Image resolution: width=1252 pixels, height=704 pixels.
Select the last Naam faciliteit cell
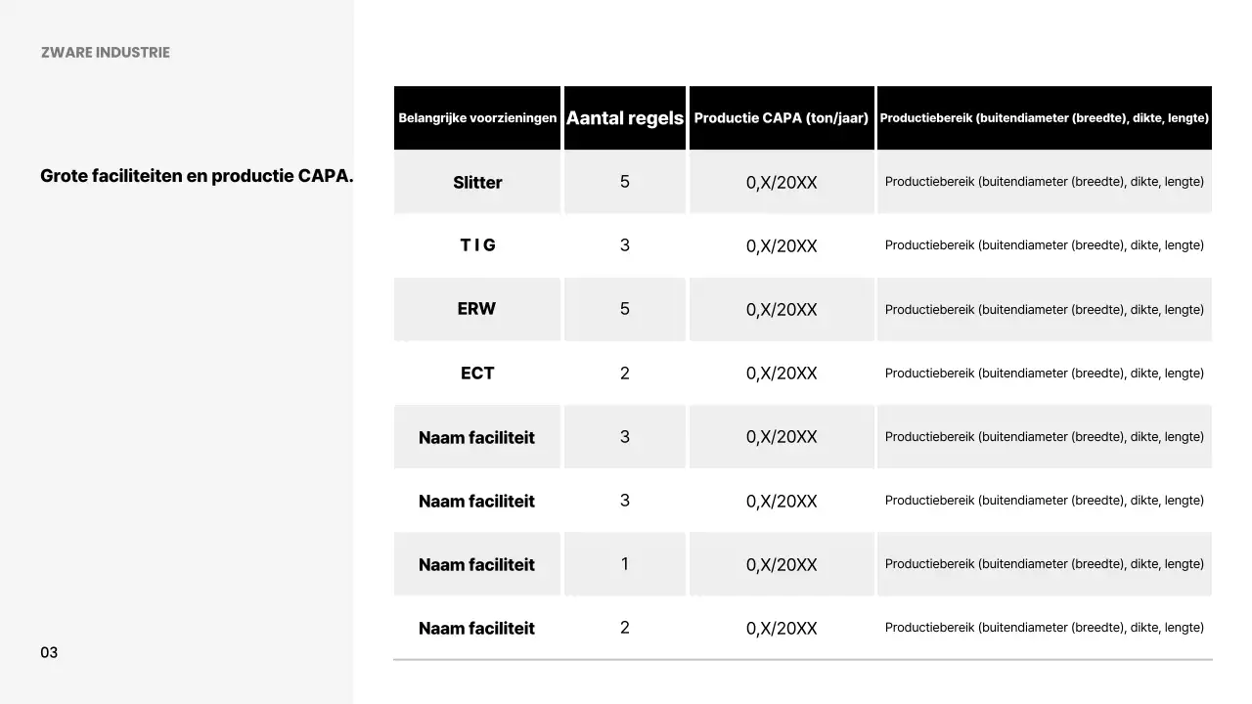click(x=477, y=629)
